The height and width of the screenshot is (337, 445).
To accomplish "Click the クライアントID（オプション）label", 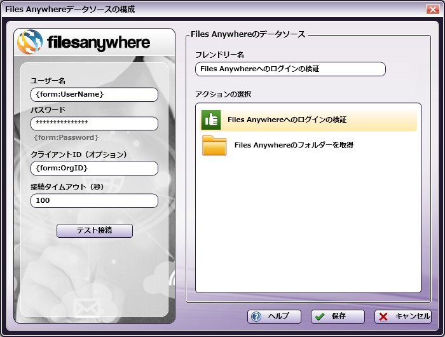I will tap(79, 155).
